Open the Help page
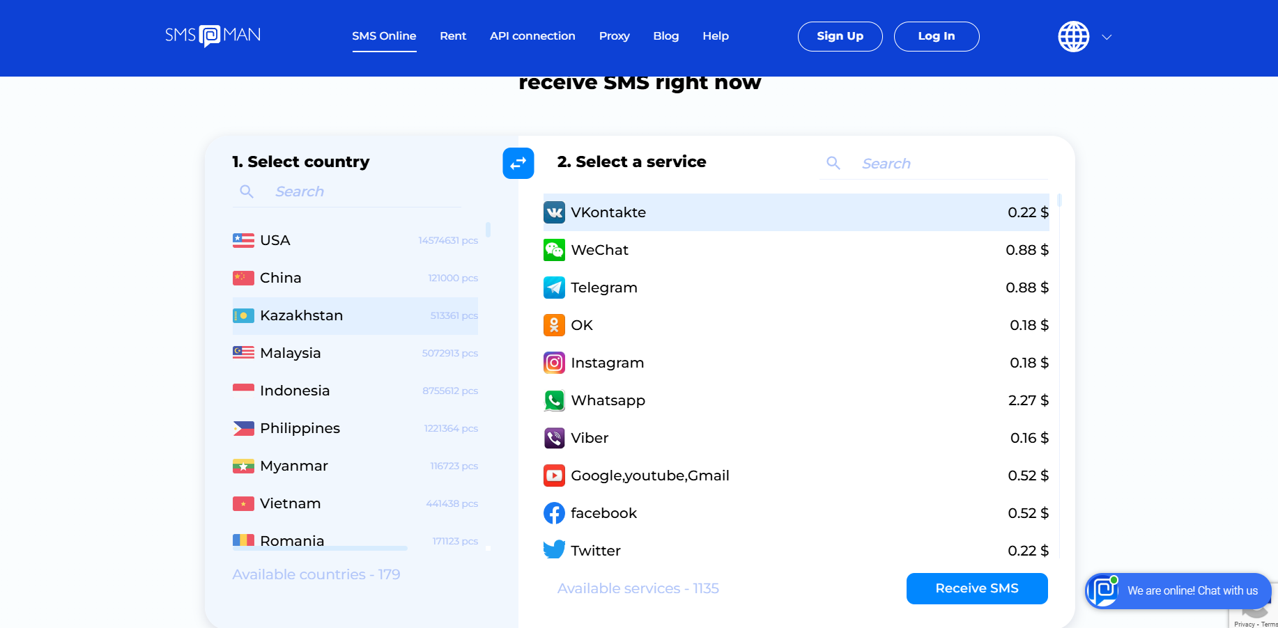This screenshot has width=1278, height=628. coord(716,36)
